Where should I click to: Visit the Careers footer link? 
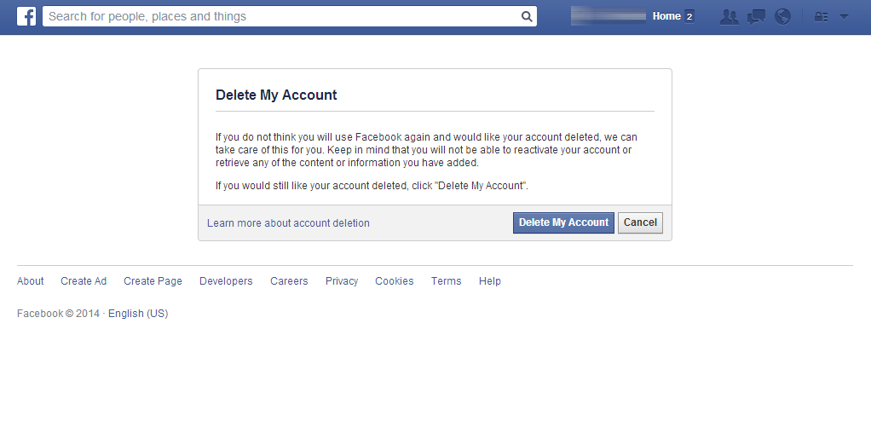pos(289,281)
